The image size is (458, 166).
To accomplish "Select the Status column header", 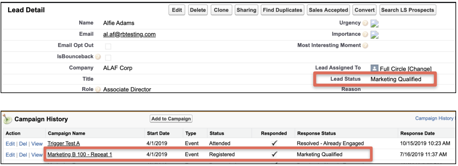I will tap(217, 133).
